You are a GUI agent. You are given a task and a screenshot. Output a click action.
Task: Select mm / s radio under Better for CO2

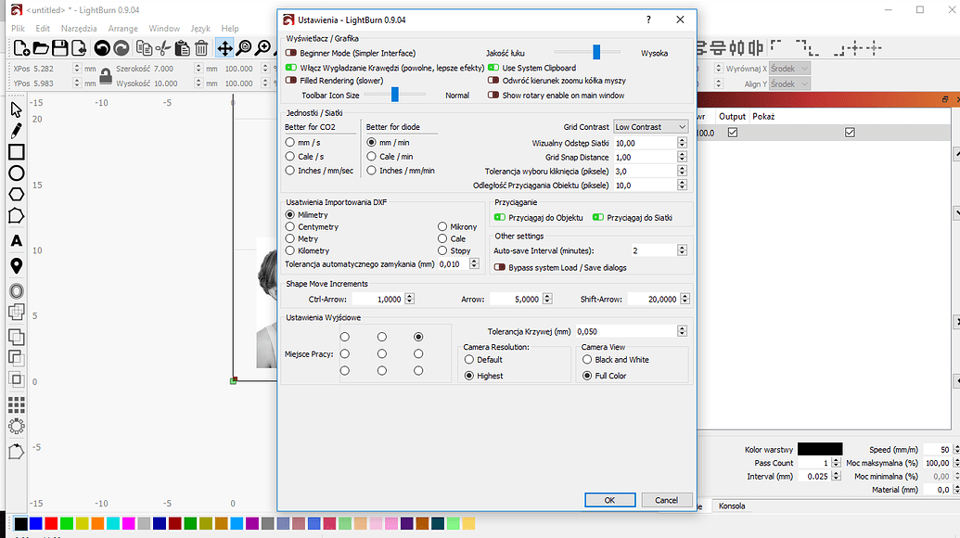pos(290,142)
